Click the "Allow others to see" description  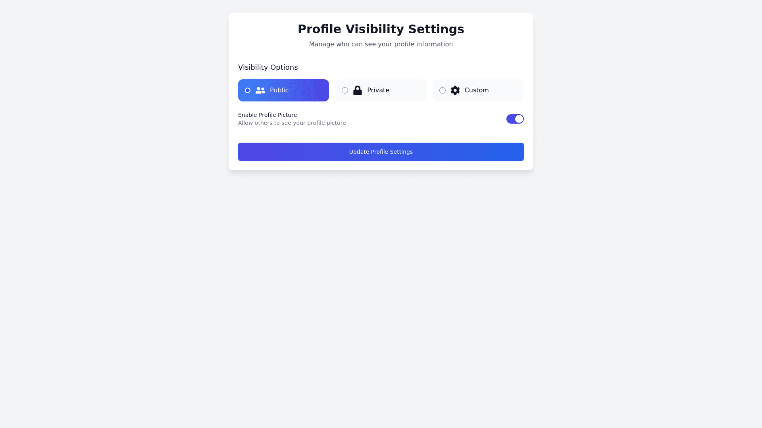(x=292, y=123)
